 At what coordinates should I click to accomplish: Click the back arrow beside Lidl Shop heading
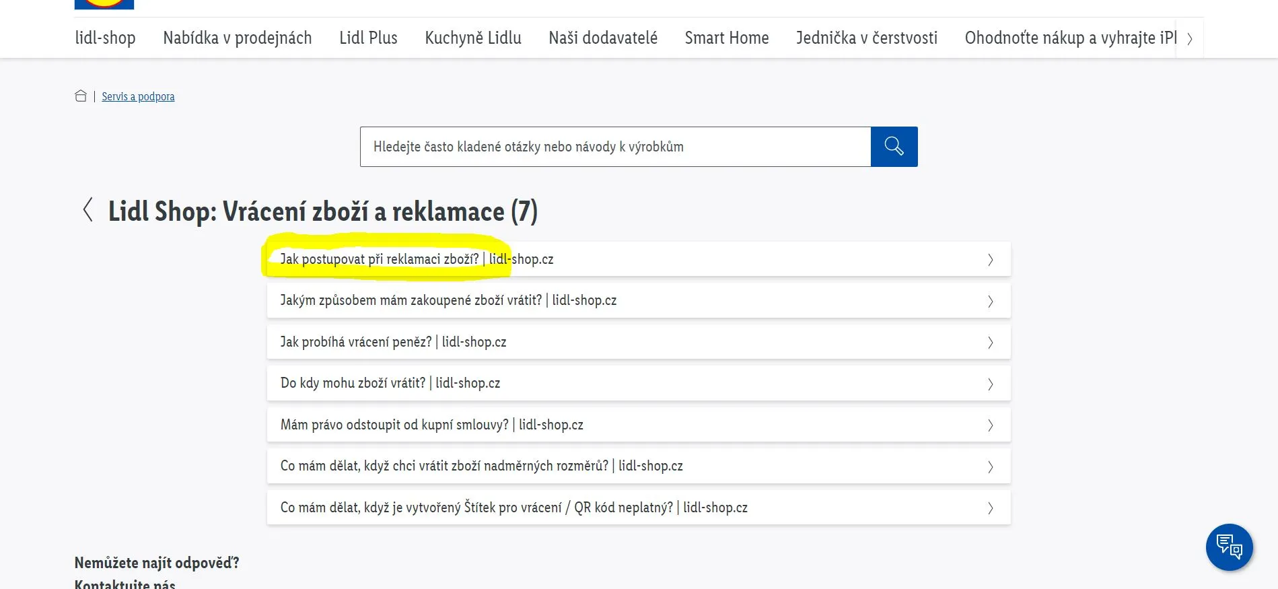87,209
